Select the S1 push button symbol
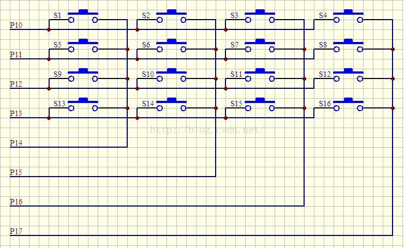The height and width of the screenshot is (248, 404). coord(83,16)
